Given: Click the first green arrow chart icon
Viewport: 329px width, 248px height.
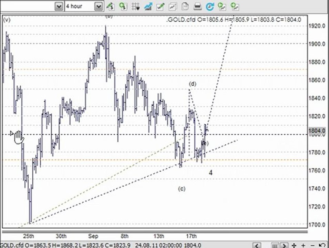Looking at the screenshot, I should [222, 7].
